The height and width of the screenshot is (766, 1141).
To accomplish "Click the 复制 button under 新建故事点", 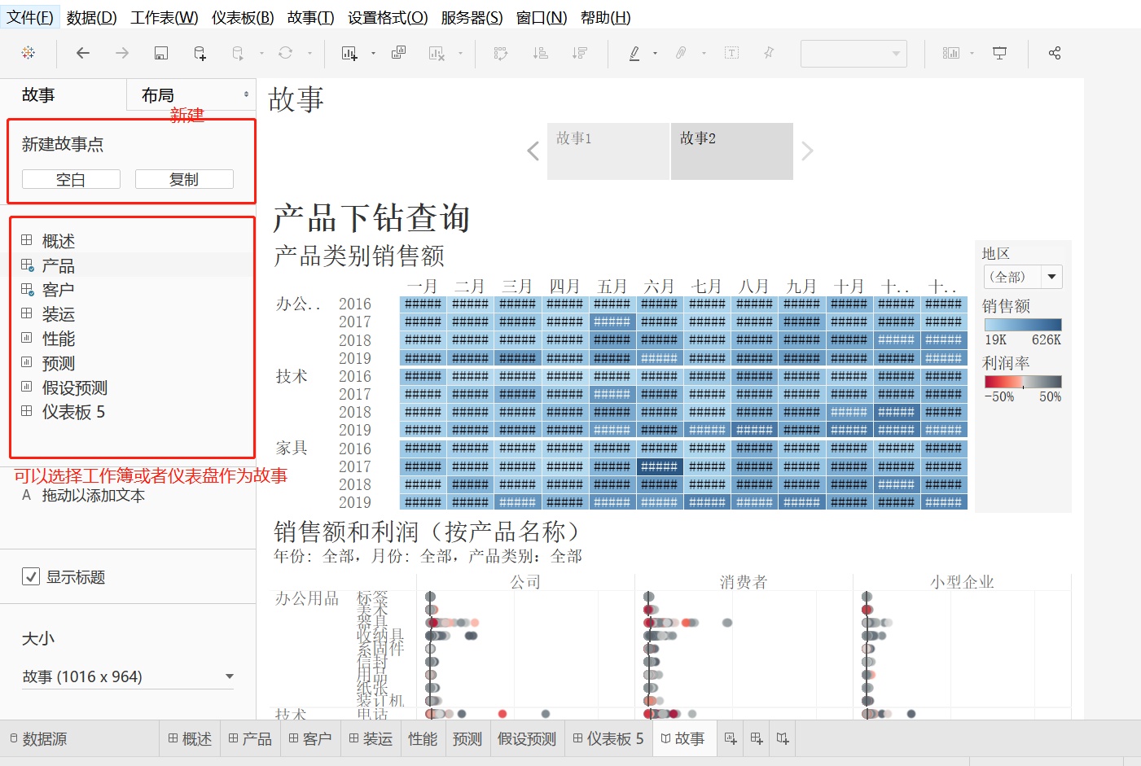I will click(x=186, y=179).
